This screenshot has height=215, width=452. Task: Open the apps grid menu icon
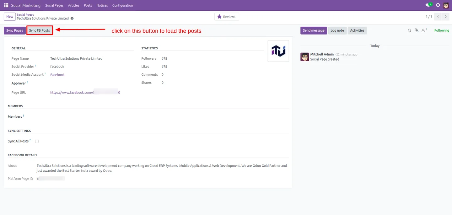coord(6,5)
